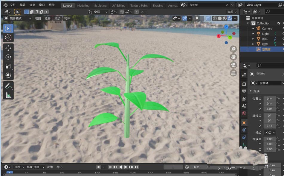
Task: Click the Blender logo menu icon
Action: pyautogui.click(x=5, y=5)
